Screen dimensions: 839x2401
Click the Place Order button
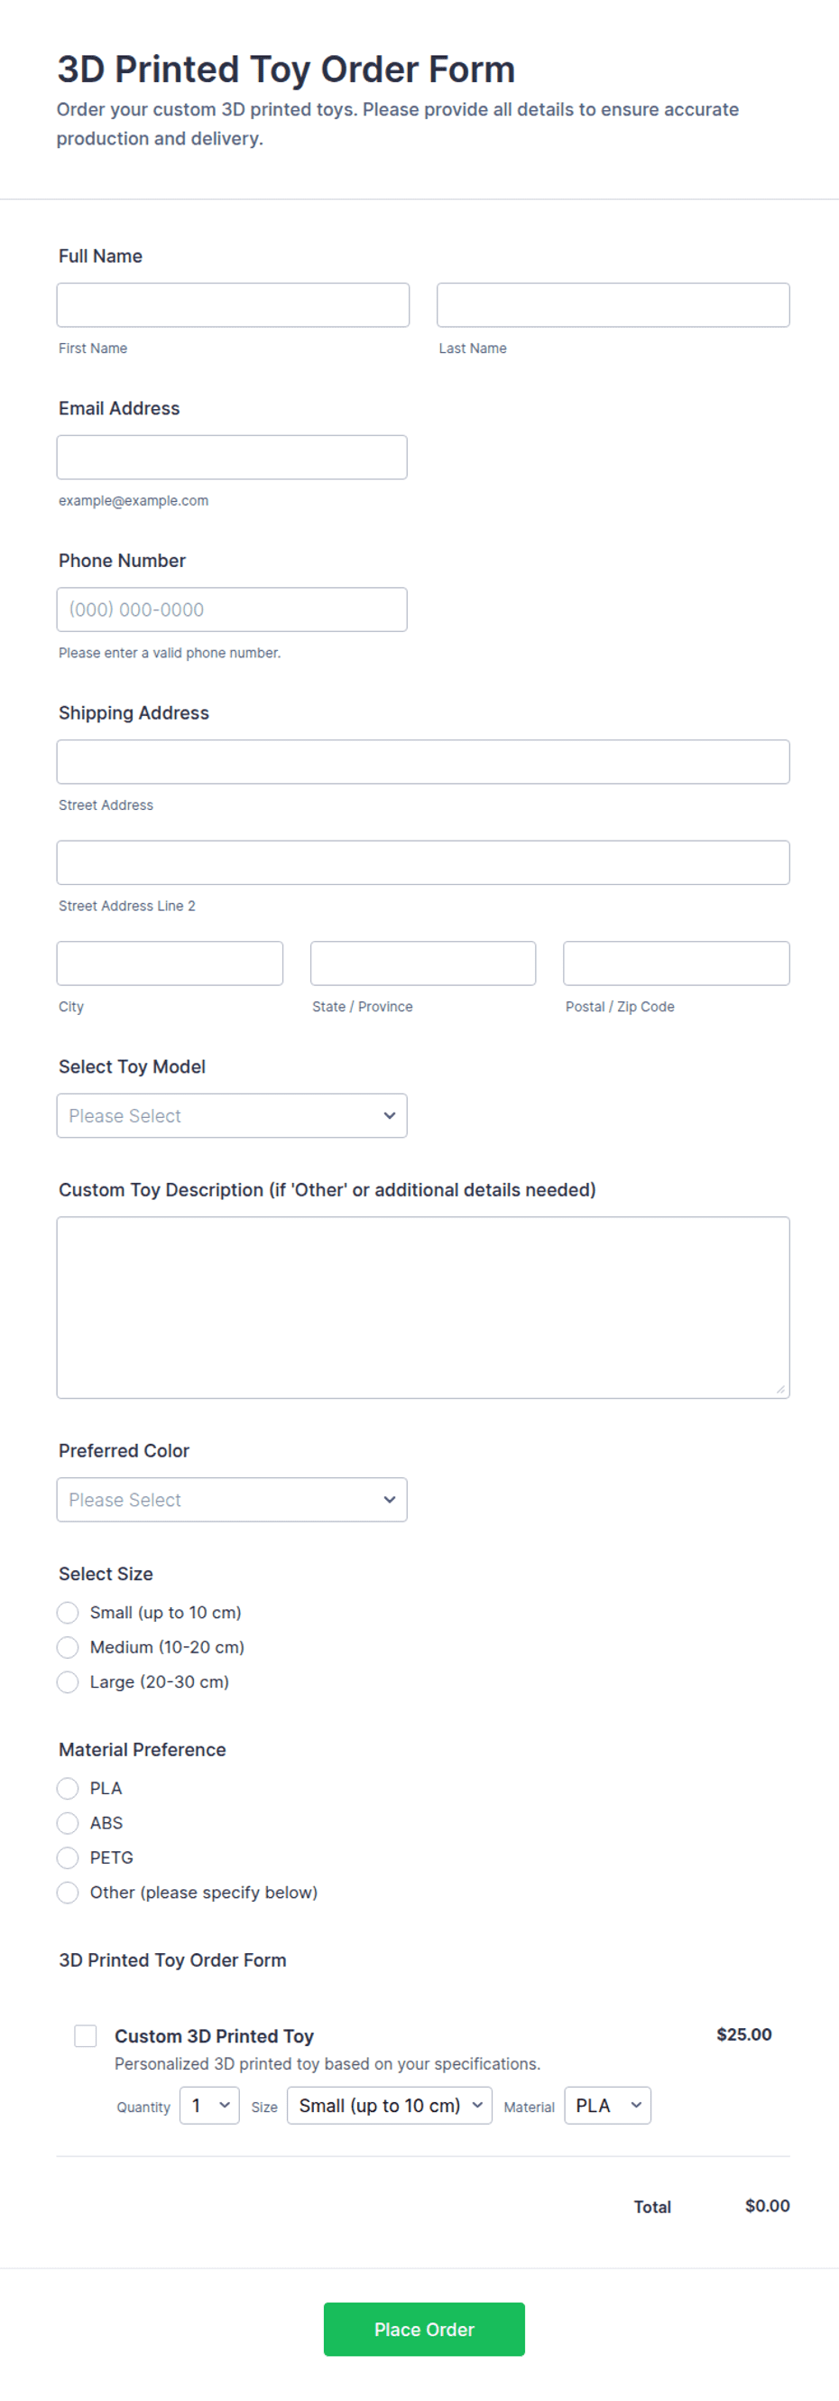pyautogui.click(x=424, y=2330)
